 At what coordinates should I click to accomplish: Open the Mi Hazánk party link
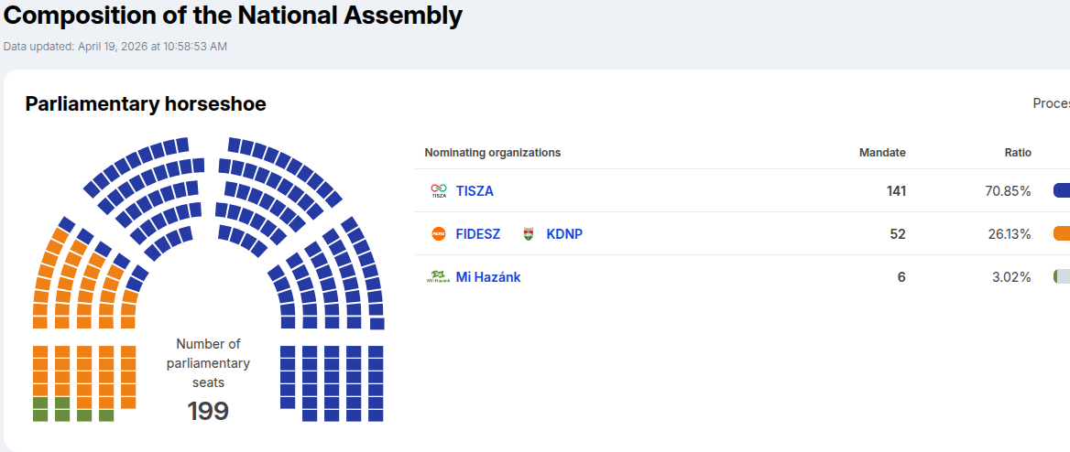pos(488,277)
